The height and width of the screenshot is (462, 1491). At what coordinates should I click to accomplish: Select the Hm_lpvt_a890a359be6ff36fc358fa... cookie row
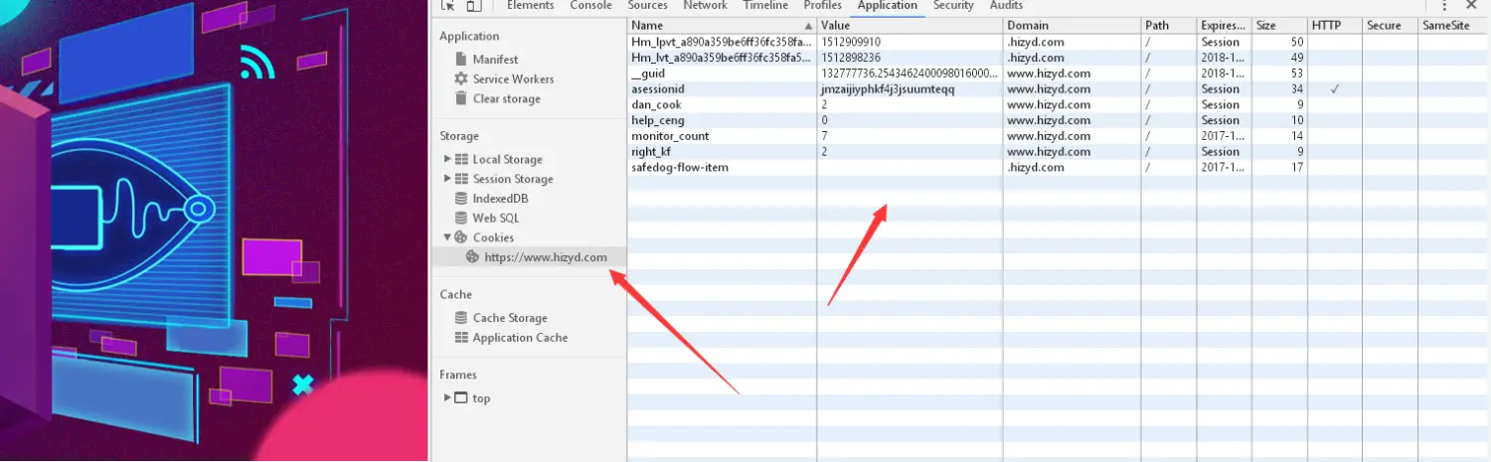coord(1059,42)
